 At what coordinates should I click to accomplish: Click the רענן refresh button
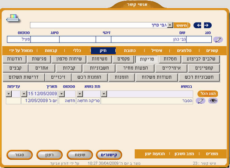pyautogui.click(x=50, y=155)
